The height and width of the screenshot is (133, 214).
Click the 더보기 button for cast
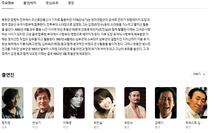(x=198, y=74)
